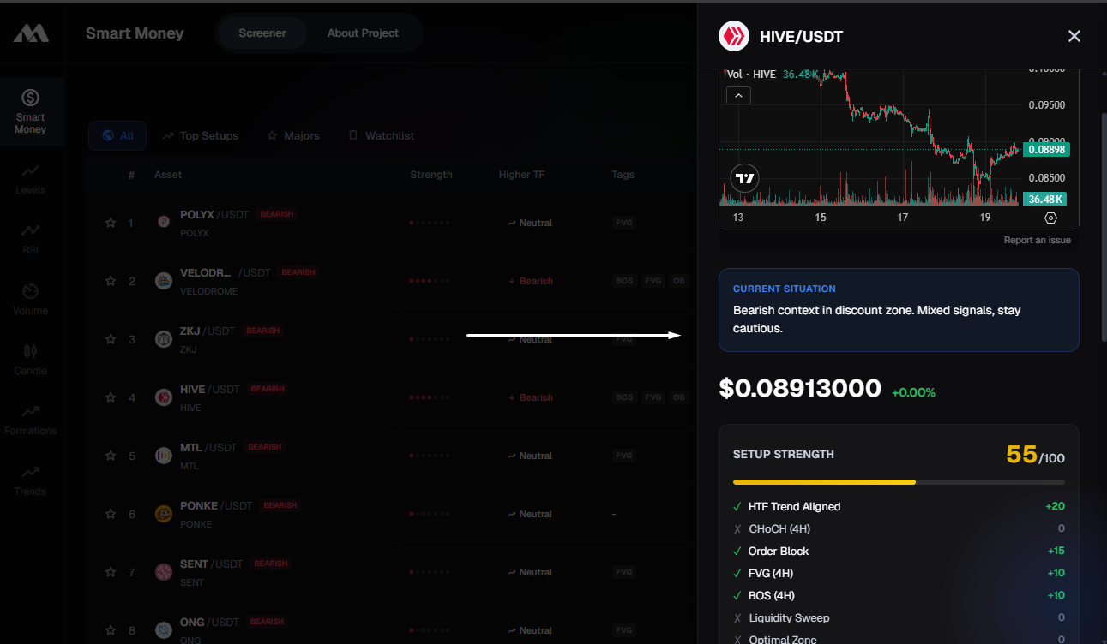Switch to the About Project tab
The height and width of the screenshot is (644, 1107).
(x=363, y=33)
